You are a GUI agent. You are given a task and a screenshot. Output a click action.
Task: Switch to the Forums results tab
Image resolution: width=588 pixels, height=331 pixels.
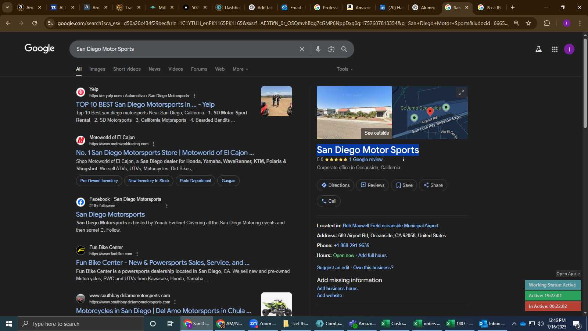(199, 69)
